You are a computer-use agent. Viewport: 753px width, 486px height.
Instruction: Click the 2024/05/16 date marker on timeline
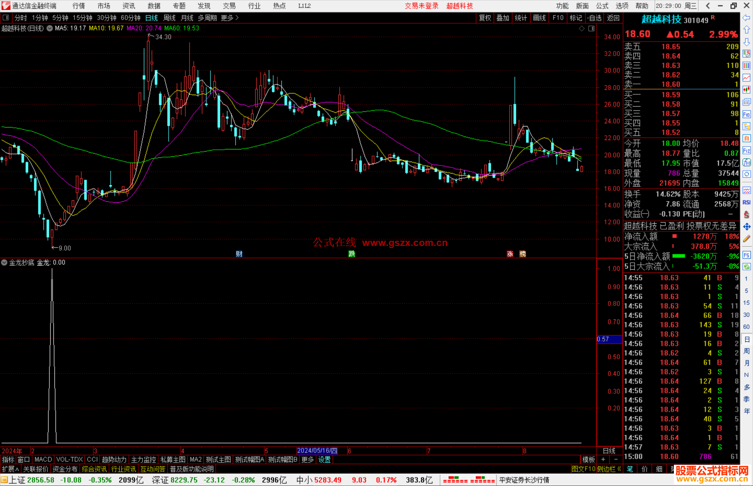tap(317, 450)
